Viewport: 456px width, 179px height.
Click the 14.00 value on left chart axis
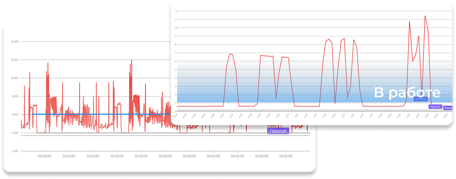tap(14, 41)
